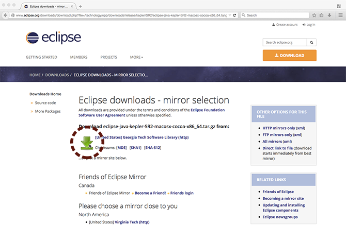
Task: Expand the MORE navigation menu
Action: click(x=136, y=57)
